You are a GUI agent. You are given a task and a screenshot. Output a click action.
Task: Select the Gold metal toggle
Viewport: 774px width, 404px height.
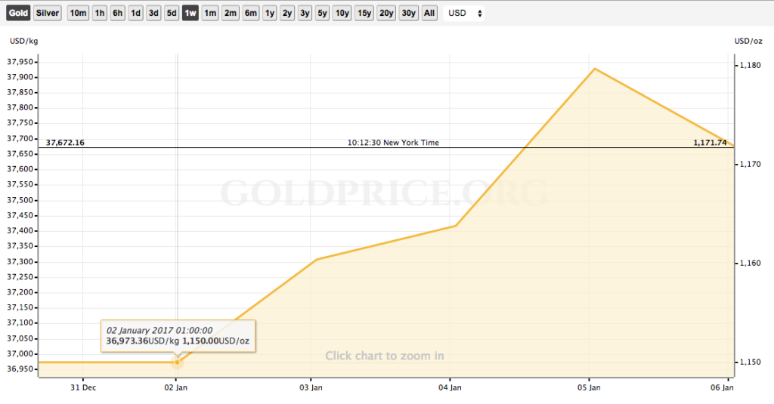pyautogui.click(x=18, y=13)
